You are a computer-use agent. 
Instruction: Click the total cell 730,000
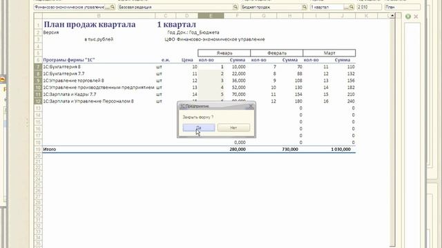click(290, 149)
